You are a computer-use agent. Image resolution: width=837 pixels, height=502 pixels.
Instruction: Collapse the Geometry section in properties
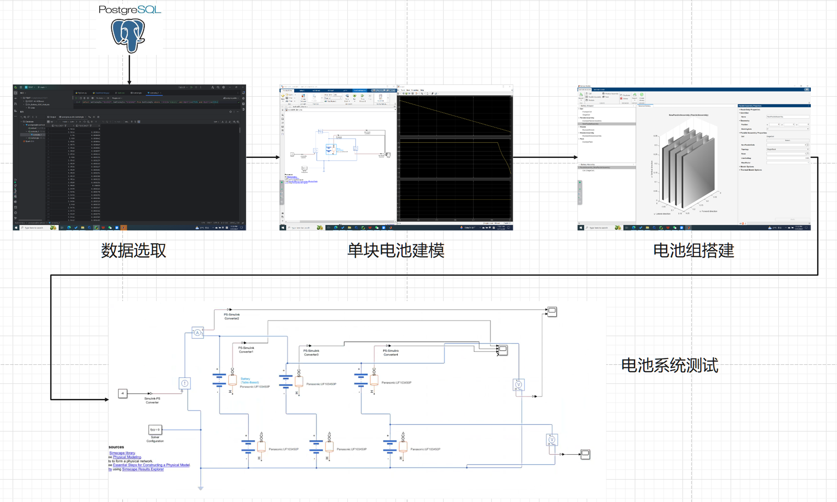pos(740,121)
